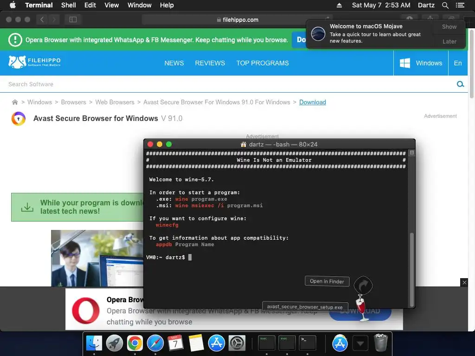Click the Search Software field
This screenshot has width=475, height=356.
pos(227,84)
